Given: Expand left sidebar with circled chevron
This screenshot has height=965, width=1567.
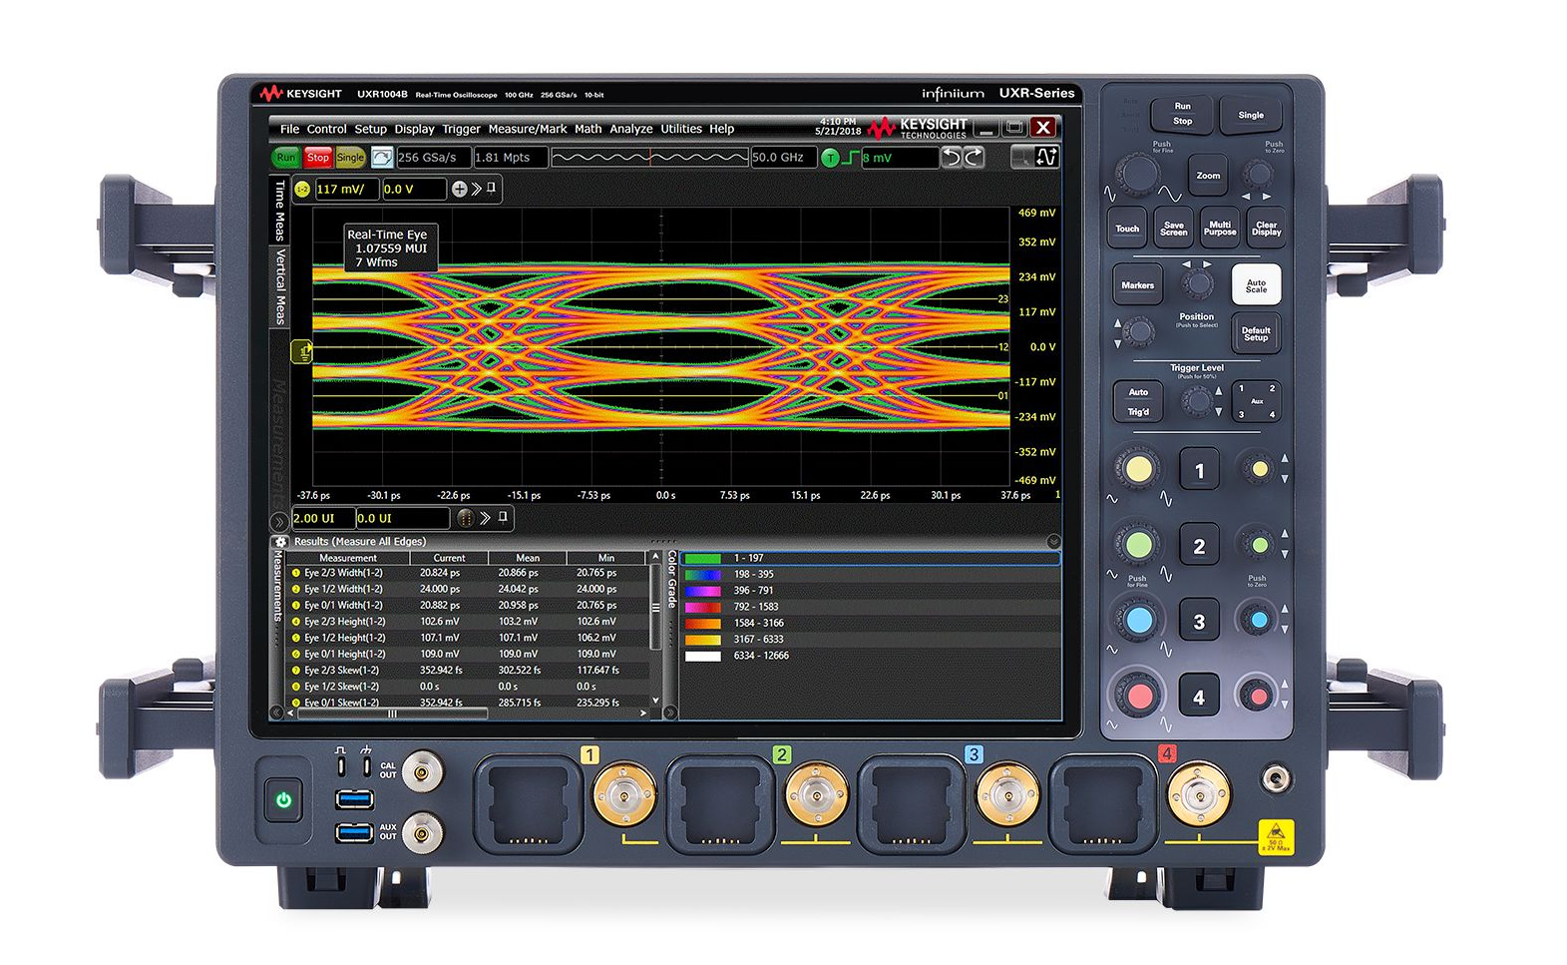Looking at the screenshot, I should (x=279, y=521).
